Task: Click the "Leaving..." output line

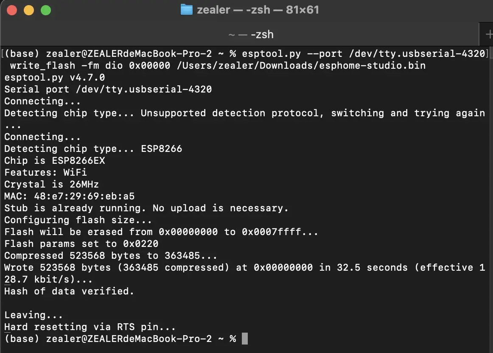Action: click(34, 315)
